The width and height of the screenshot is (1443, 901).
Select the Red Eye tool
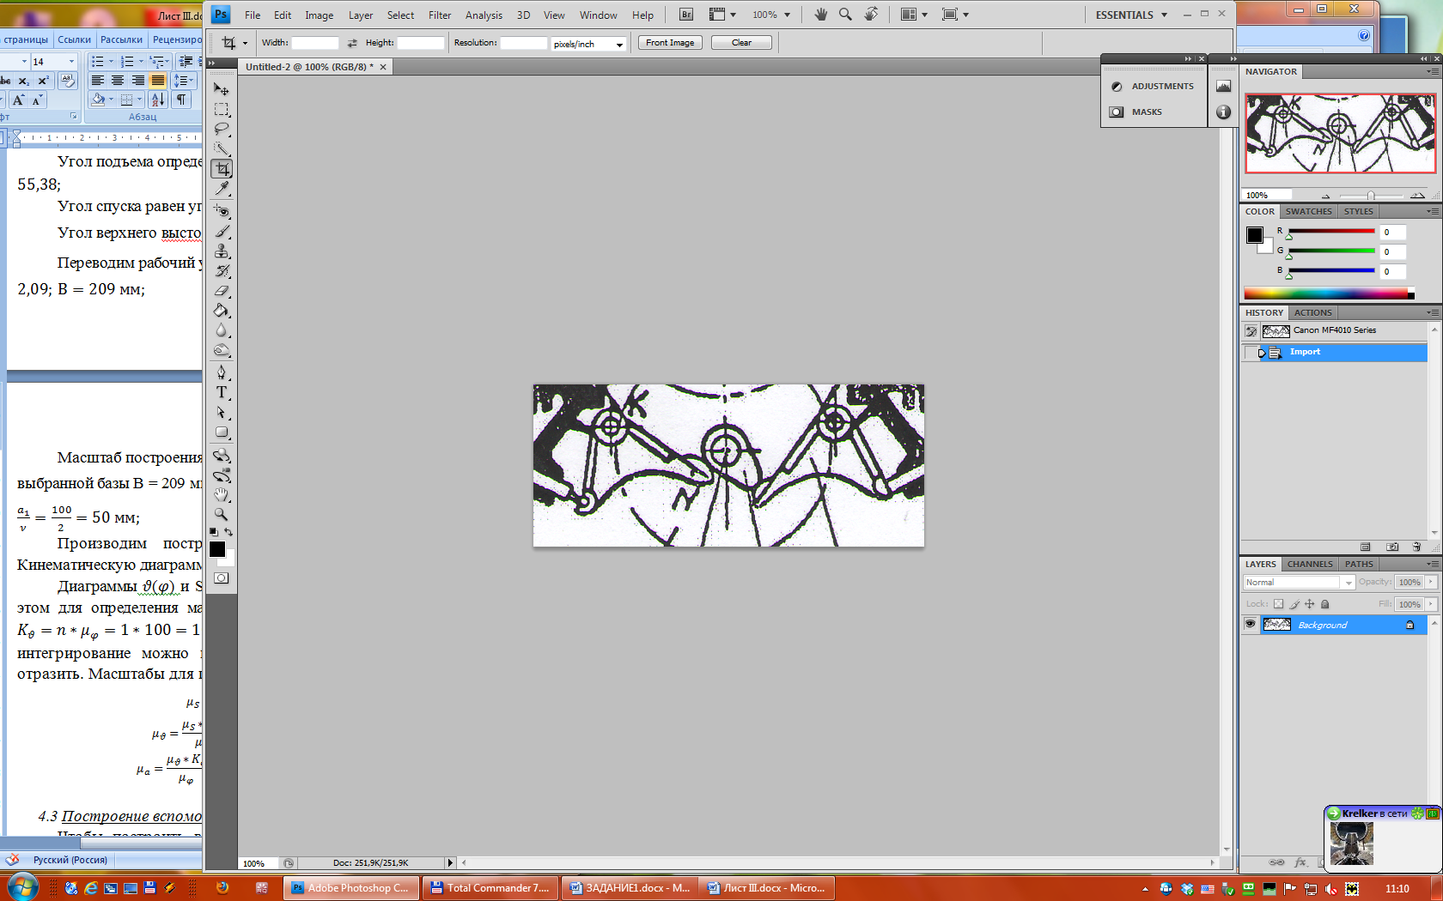tap(222, 211)
